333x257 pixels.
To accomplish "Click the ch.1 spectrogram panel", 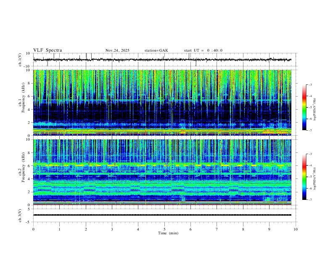I will (x=162, y=102).
